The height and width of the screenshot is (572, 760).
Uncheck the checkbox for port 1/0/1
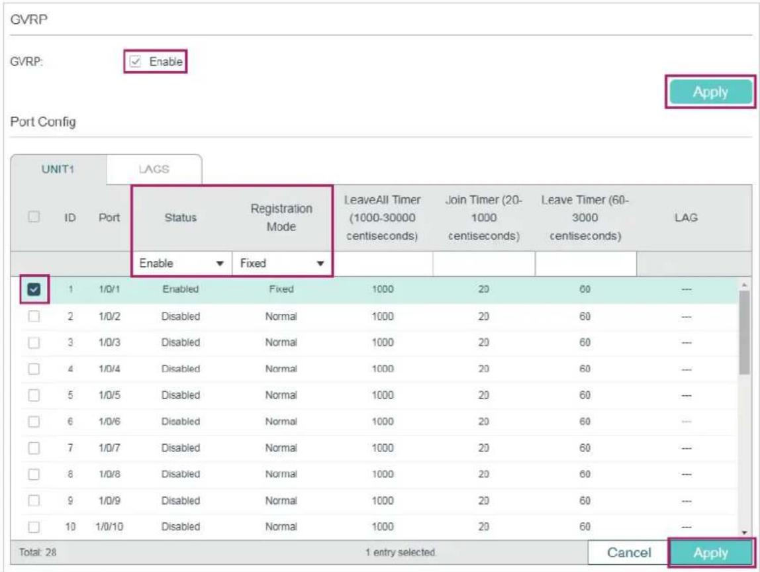[34, 289]
